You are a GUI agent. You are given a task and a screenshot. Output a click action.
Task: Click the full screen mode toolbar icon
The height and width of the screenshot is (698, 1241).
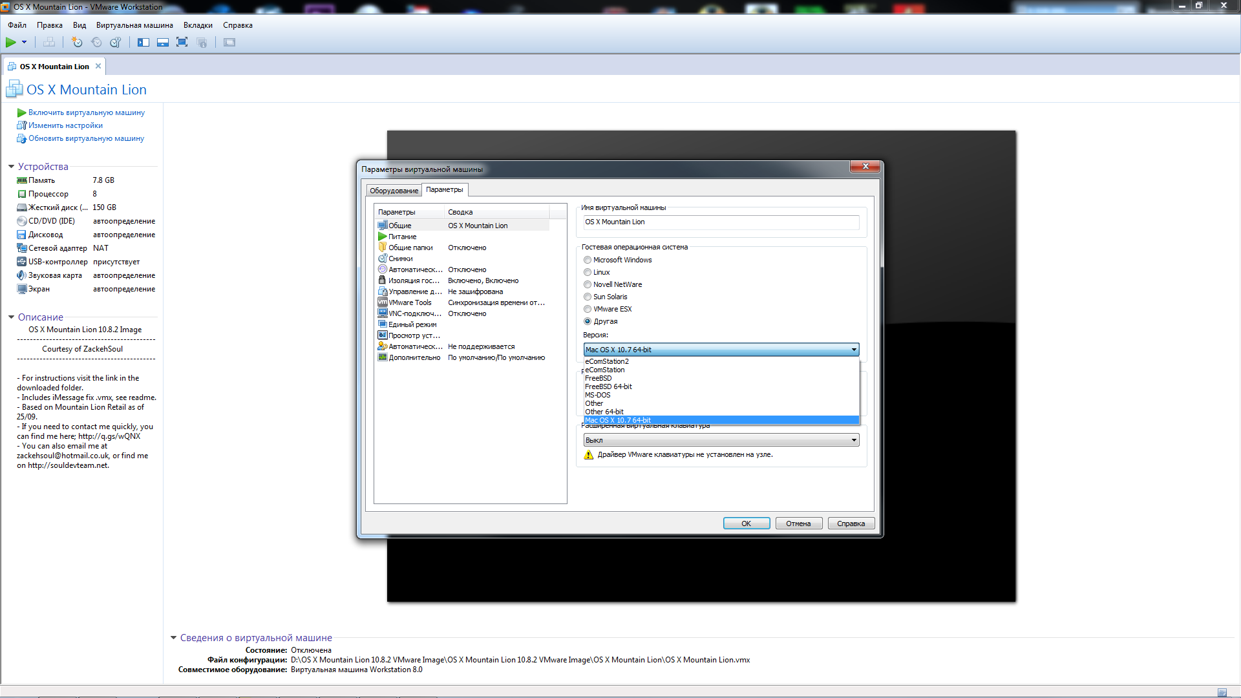coord(182,43)
